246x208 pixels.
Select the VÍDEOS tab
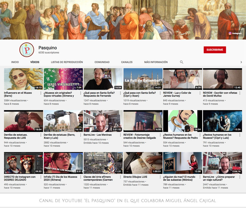pos(35,62)
